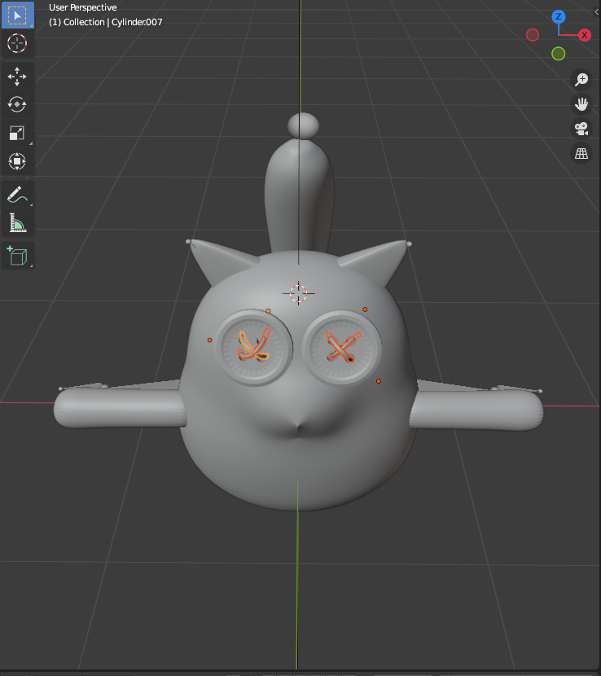The width and height of the screenshot is (601, 676).
Task: Toggle the camera view button
Action: [x=581, y=129]
